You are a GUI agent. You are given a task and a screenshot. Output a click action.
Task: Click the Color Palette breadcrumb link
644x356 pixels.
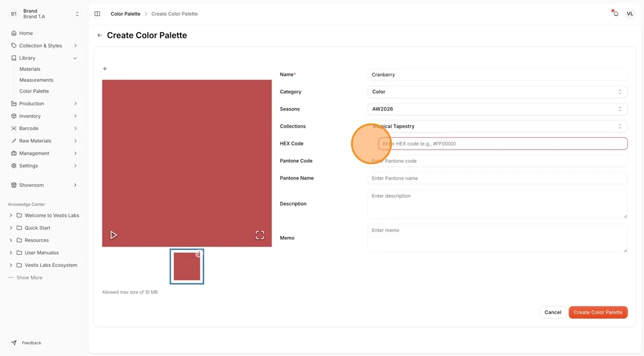125,14
